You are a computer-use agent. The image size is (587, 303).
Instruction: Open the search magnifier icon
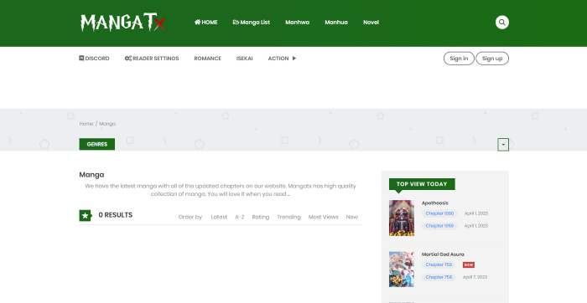501,23
